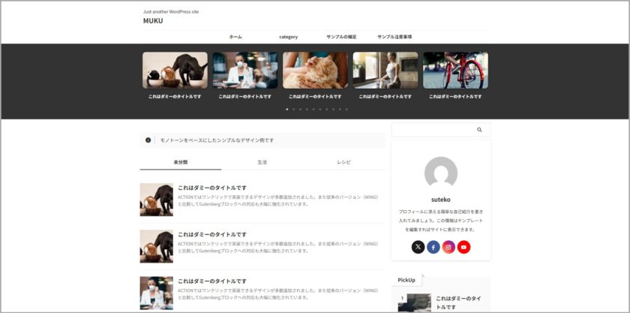Open the woman drinking coffee carousel thumbnail
Screen dimensions: 630x313
pos(245,70)
